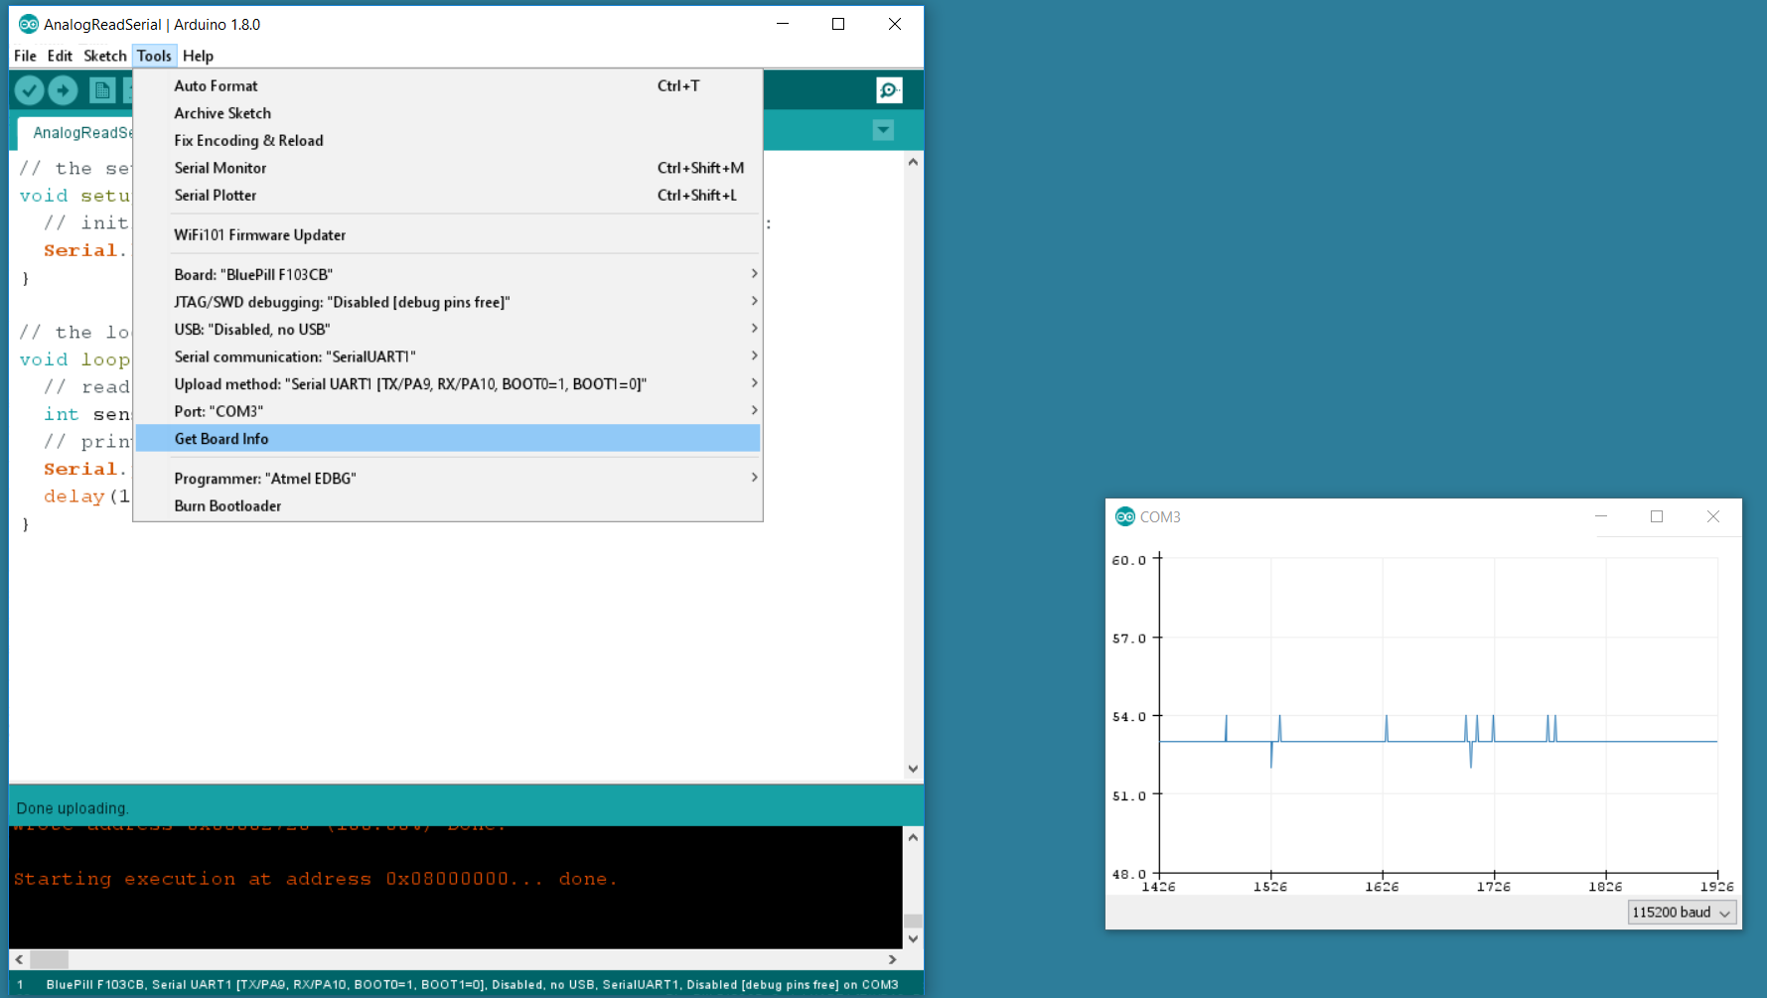This screenshot has width=1767, height=998.
Task: Choose Archive Sketch
Action: (x=448, y=113)
